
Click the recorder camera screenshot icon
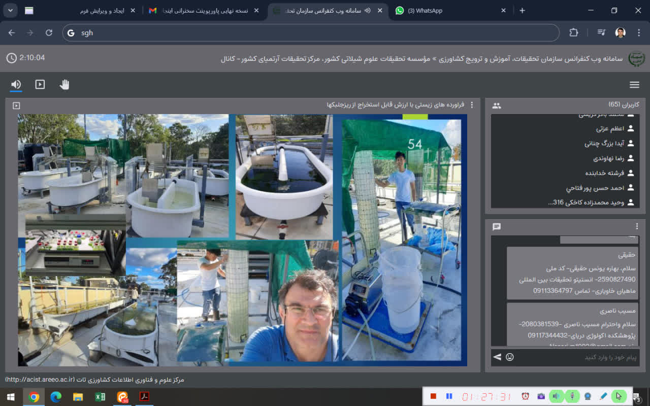541,396
